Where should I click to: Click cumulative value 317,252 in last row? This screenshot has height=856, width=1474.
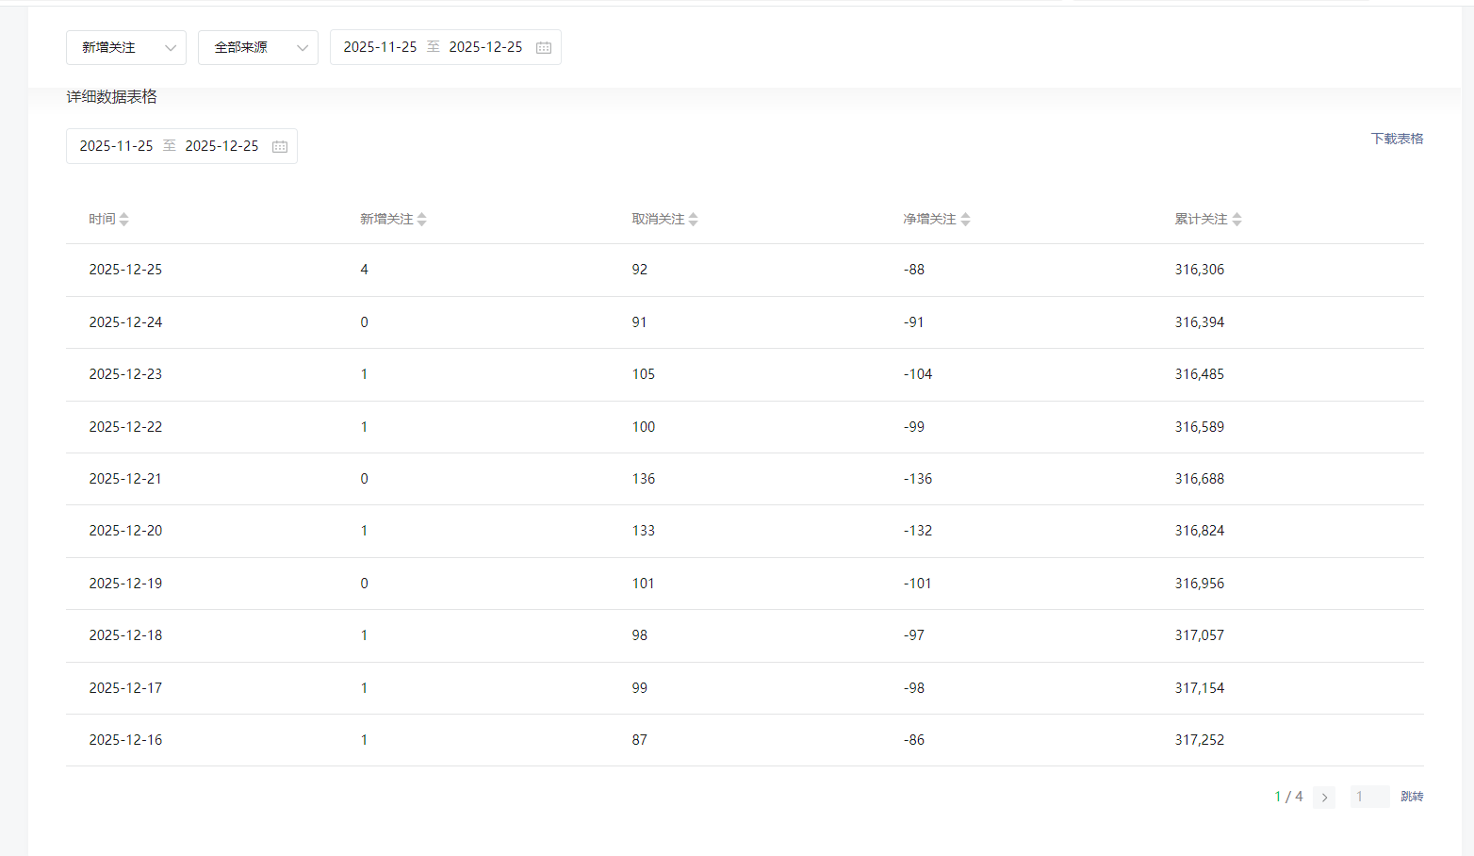coord(1199,740)
